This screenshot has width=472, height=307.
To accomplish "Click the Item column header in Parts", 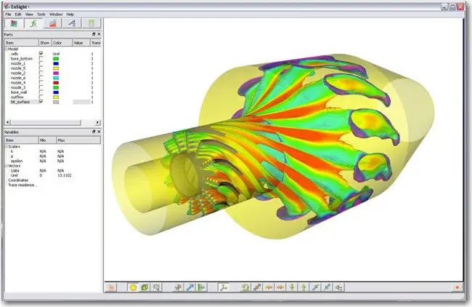I will 21,43.
